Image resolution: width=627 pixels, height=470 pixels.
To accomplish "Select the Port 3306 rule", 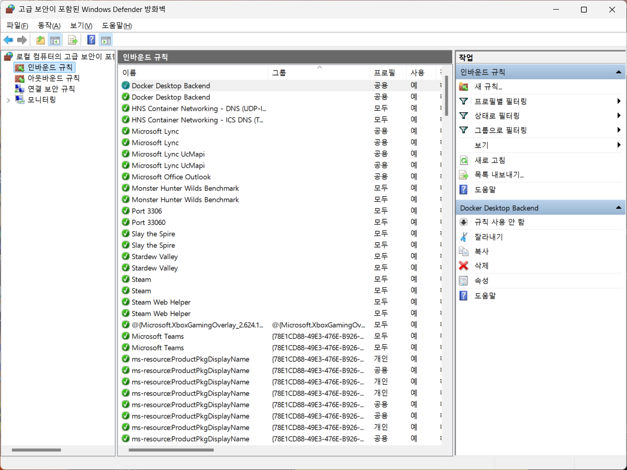I will pyautogui.click(x=280, y=211).
